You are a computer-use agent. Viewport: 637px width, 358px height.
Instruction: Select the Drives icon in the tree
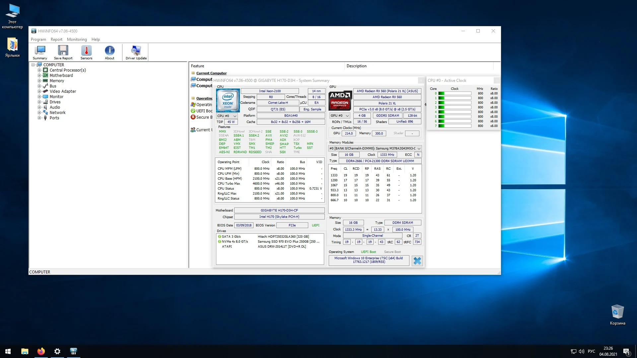pos(45,102)
